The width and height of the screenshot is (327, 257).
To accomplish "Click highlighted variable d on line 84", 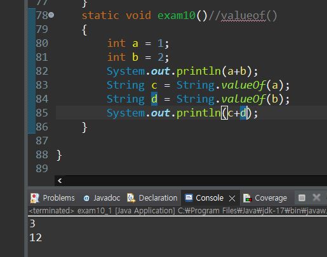I will point(154,99).
